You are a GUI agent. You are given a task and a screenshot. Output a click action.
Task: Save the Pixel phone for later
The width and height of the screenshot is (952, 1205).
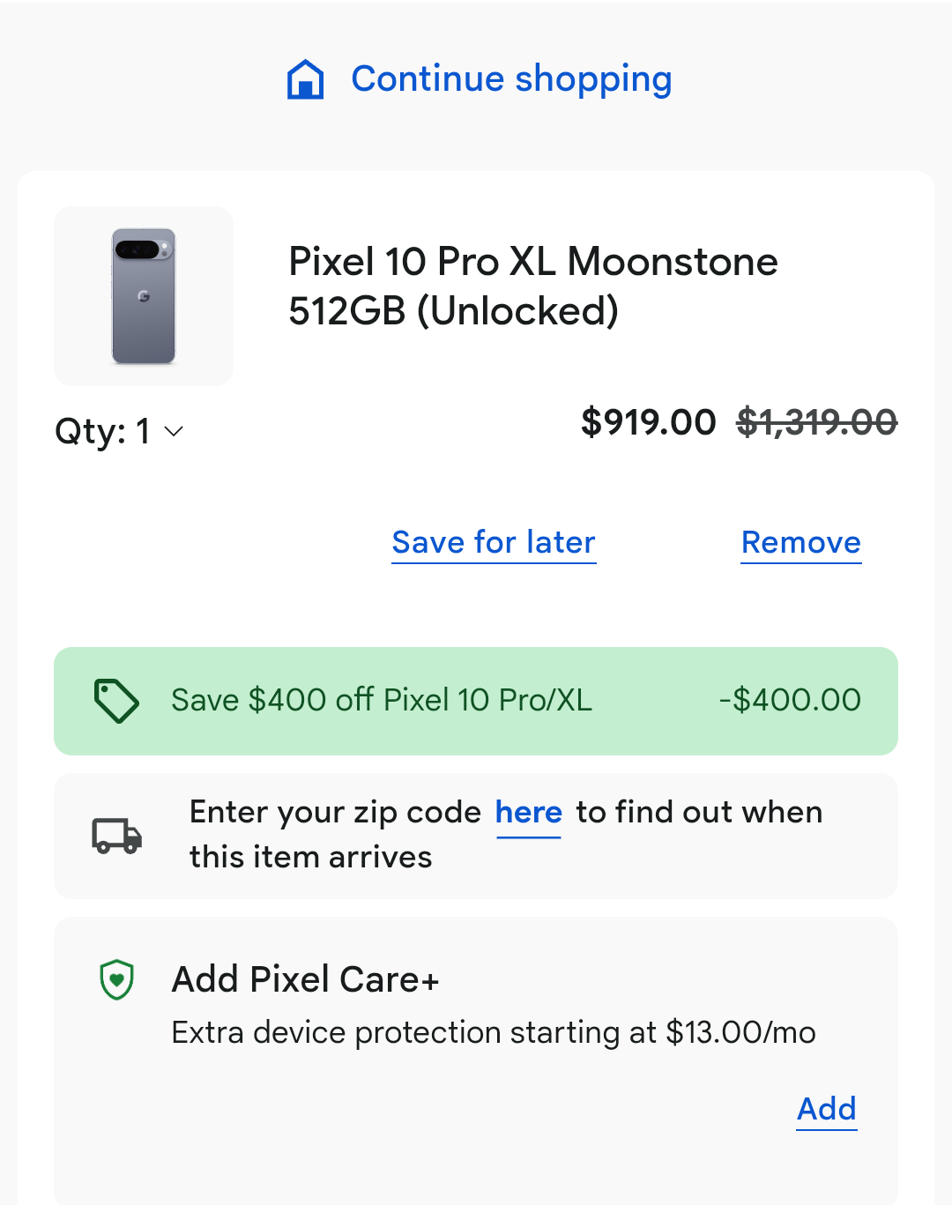(x=494, y=543)
